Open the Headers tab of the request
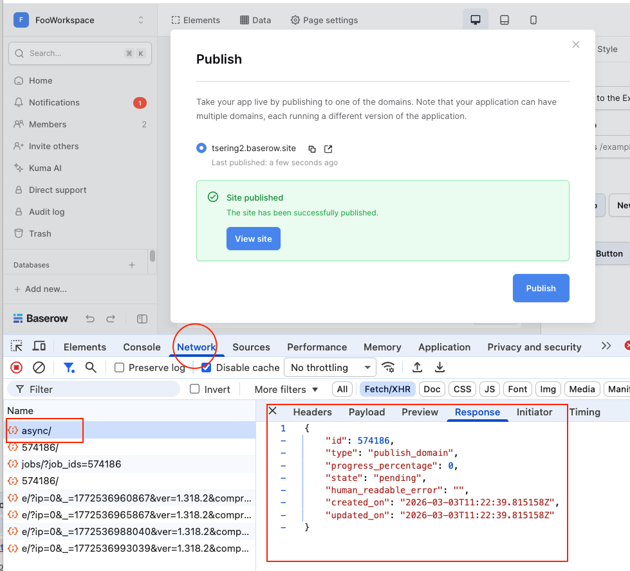The height and width of the screenshot is (571, 630). coord(312,412)
